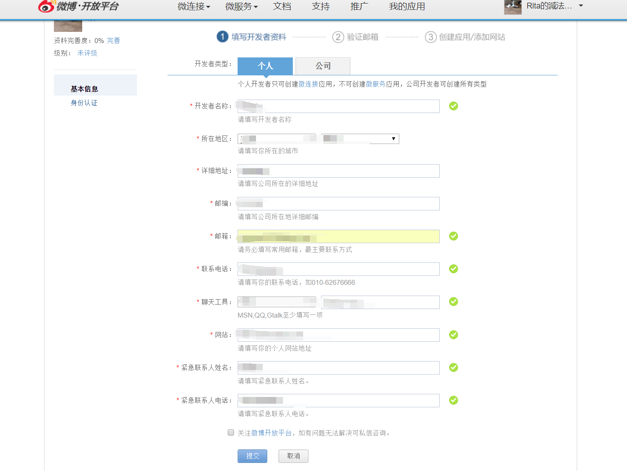This screenshot has width=627, height=471.
Task: Check the 关注微博开放平台 checkbox
Action: coord(231,432)
